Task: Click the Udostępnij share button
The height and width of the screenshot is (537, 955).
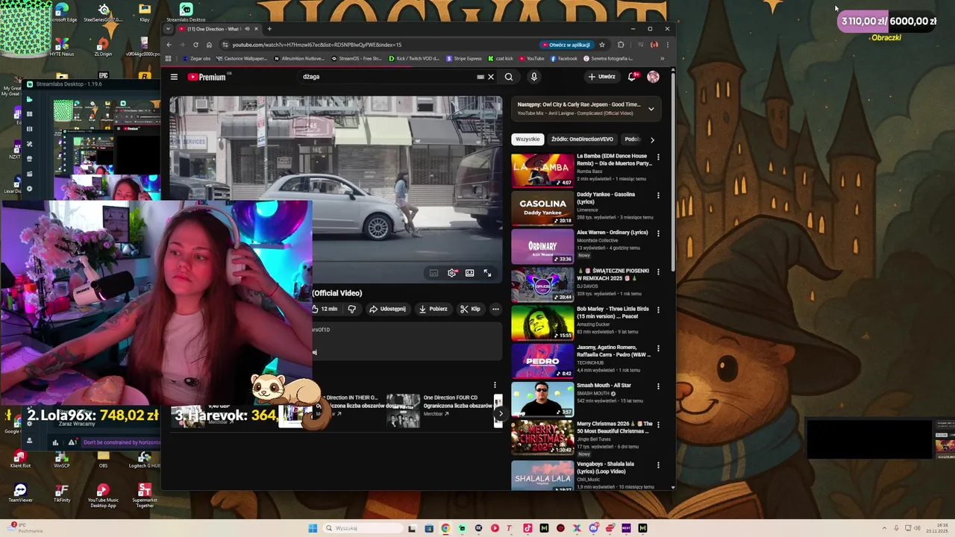Action: pos(387,309)
